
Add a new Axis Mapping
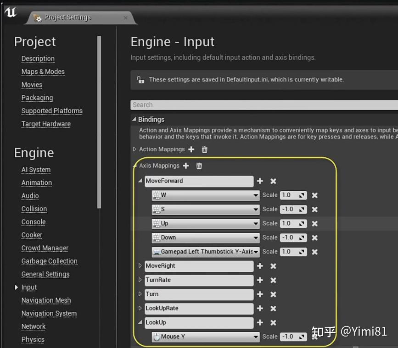click(186, 166)
